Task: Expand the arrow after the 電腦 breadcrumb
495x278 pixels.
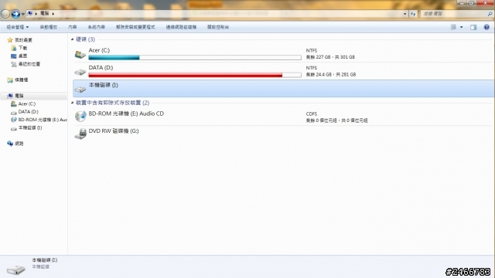Action: (x=53, y=14)
